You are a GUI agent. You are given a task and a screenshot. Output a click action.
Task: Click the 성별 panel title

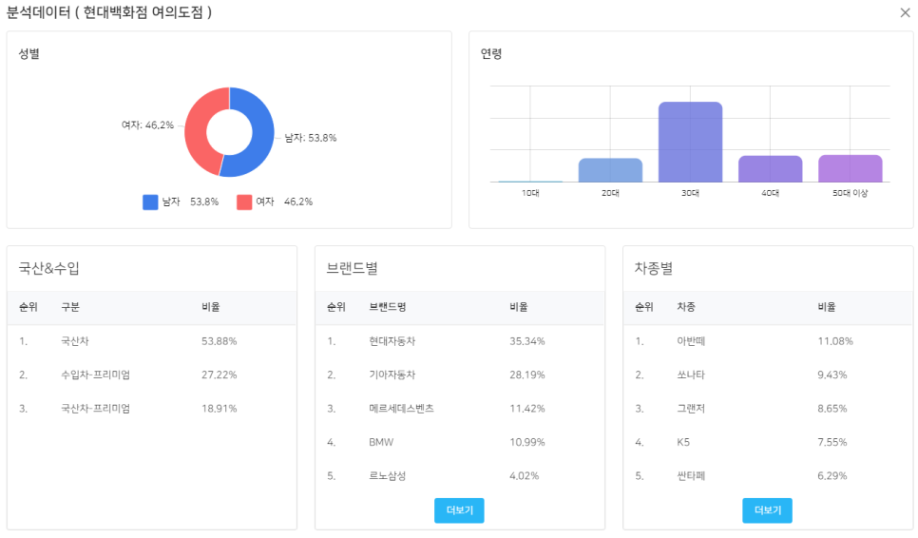(29, 54)
